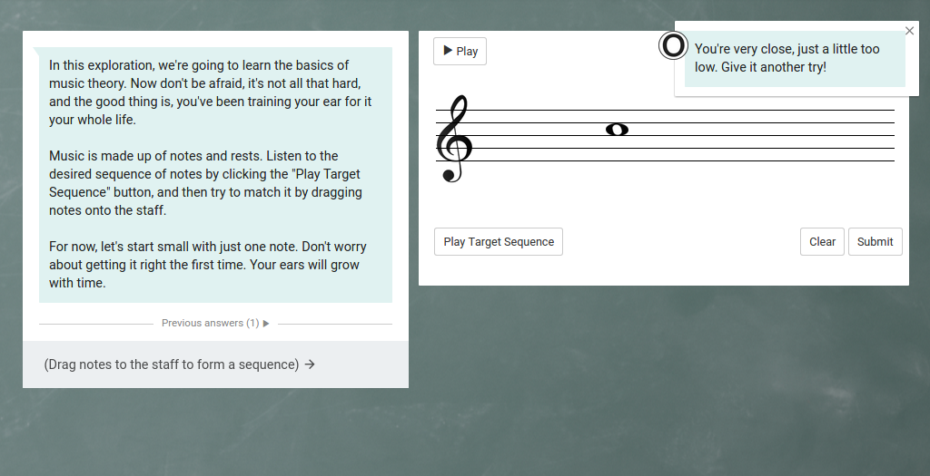Screen dimensions: 930x476
Task: Click the arrow after the drag notes hint
Action: tap(310, 364)
